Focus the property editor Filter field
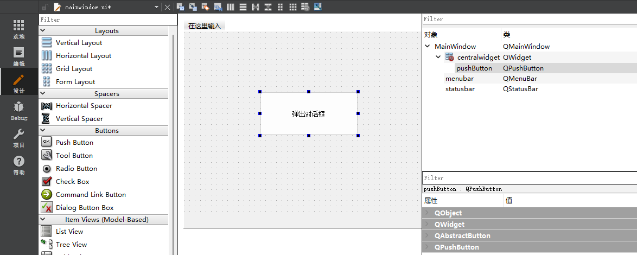This screenshot has width=637, height=255. click(530, 178)
